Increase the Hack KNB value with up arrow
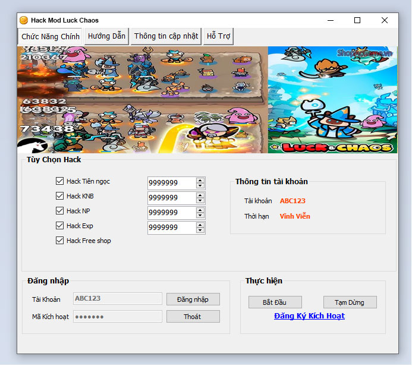Image resolution: width=412 pixels, height=366 pixels. pos(200,195)
